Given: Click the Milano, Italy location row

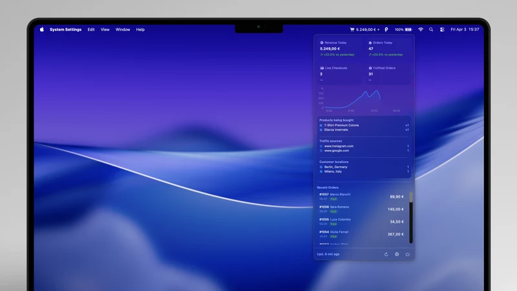Looking at the screenshot, I should coord(364,171).
